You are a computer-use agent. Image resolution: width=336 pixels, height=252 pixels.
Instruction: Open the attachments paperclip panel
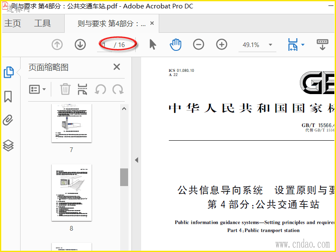[x=8, y=120]
